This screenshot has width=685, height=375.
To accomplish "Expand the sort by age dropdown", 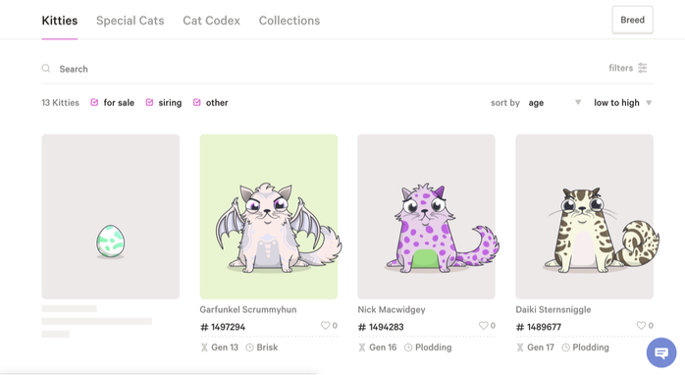I will coord(554,103).
